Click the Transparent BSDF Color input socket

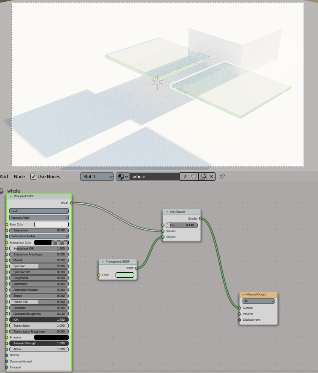99,275
